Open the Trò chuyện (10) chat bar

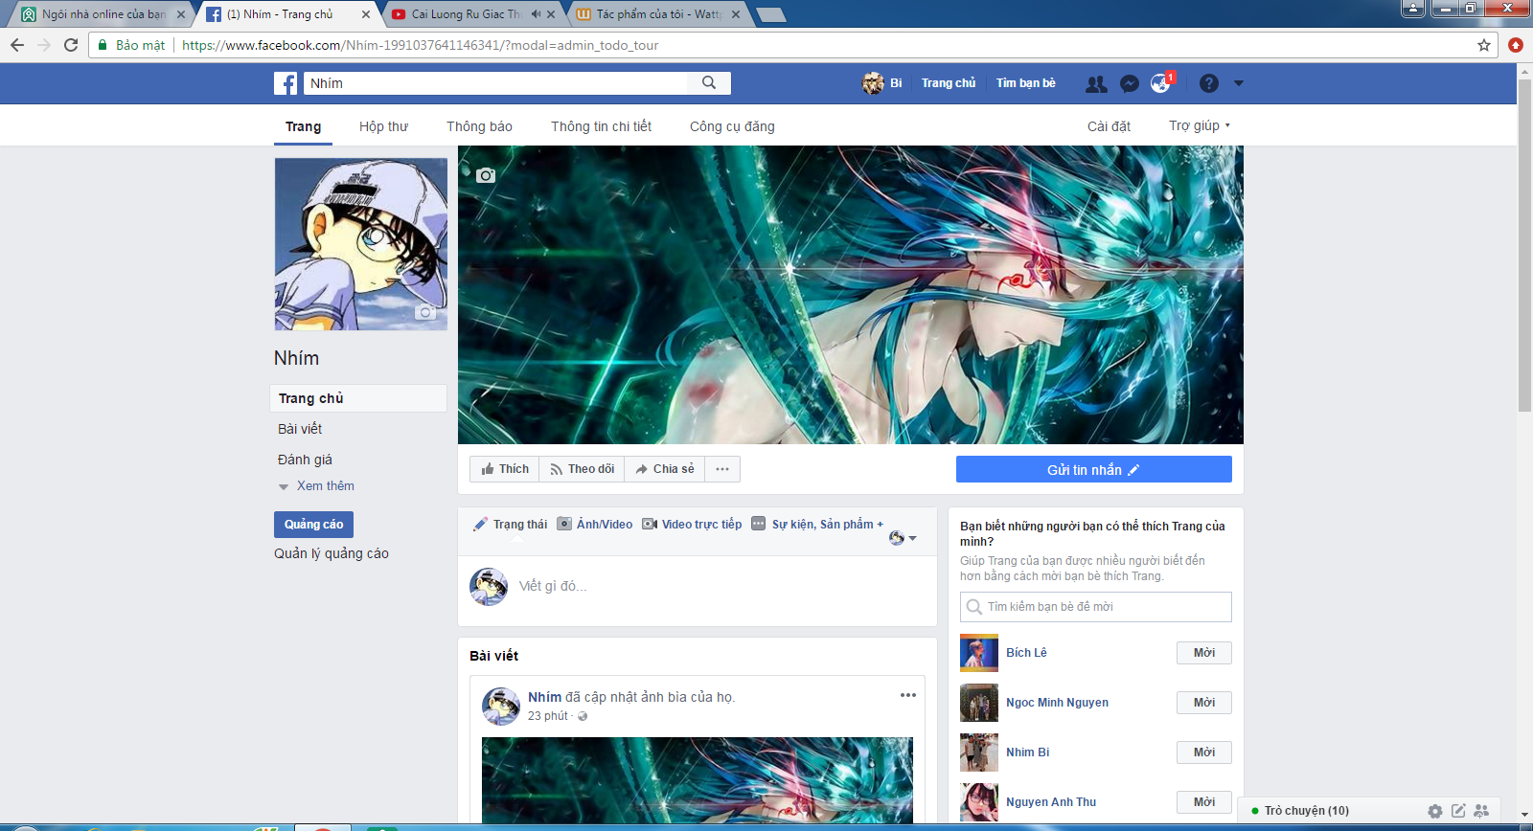(1307, 811)
